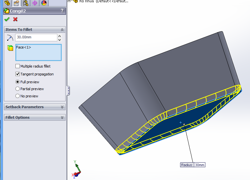Expand the Setback Parameters section
The height and width of the screenshot is (180, 250).
[62, 107]
